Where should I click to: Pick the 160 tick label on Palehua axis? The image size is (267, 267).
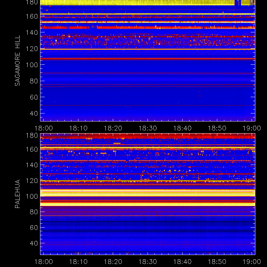32,149
